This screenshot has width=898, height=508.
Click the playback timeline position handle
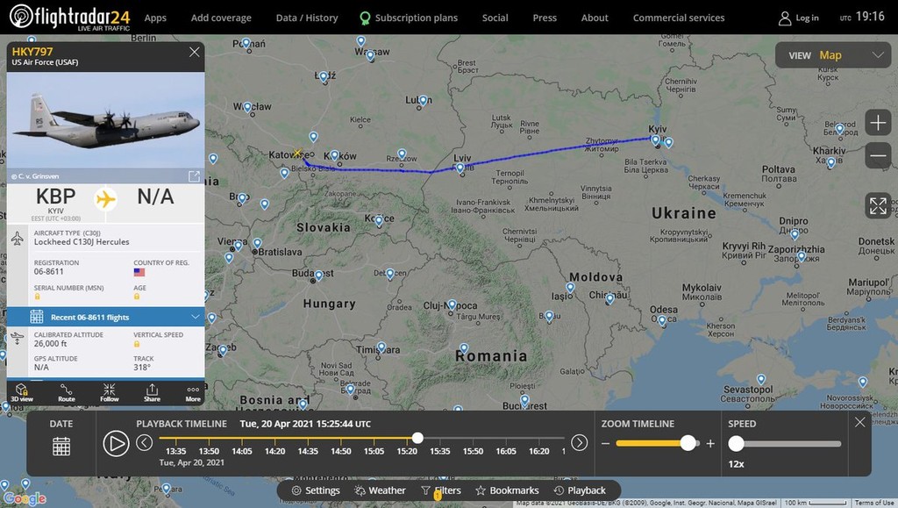point(417,438)
